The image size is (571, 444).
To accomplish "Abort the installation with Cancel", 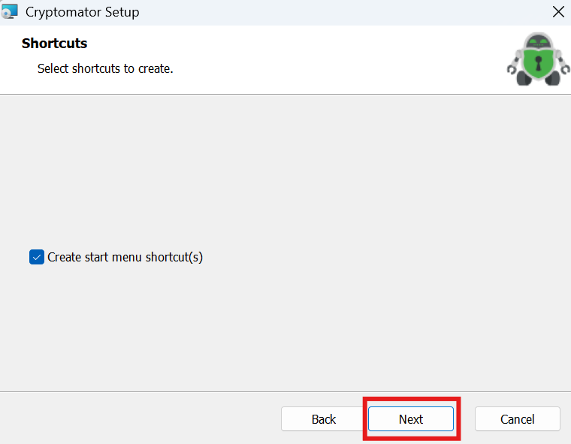I will [517, 419].
